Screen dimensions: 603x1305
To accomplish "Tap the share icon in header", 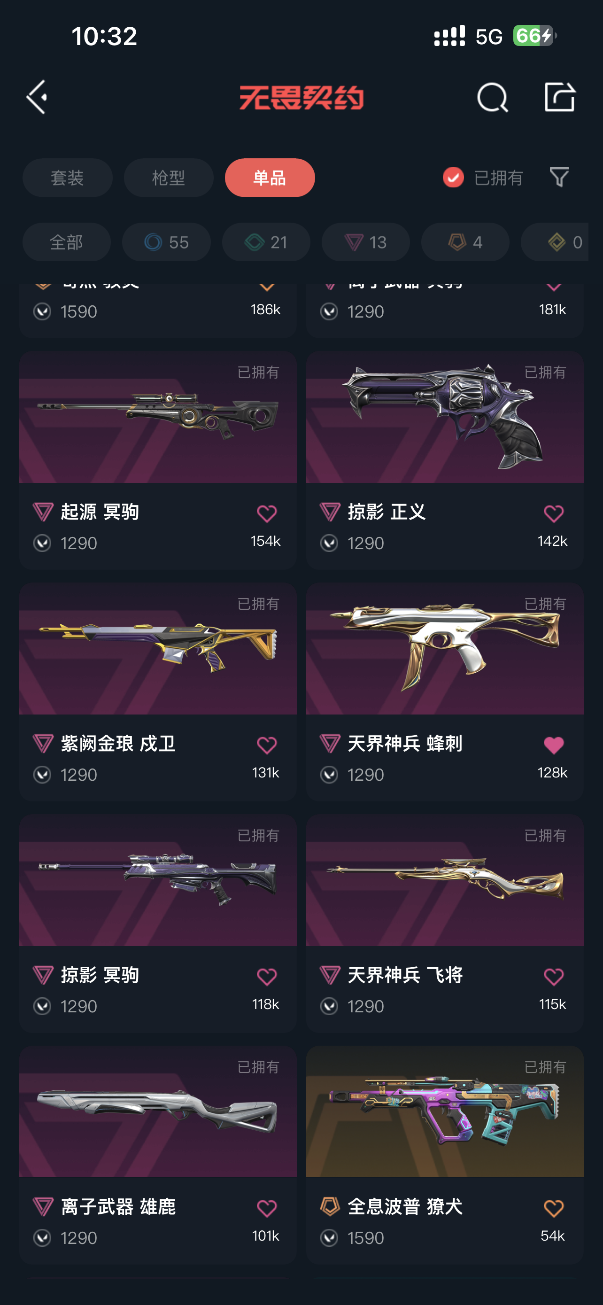I will (559, 96).
